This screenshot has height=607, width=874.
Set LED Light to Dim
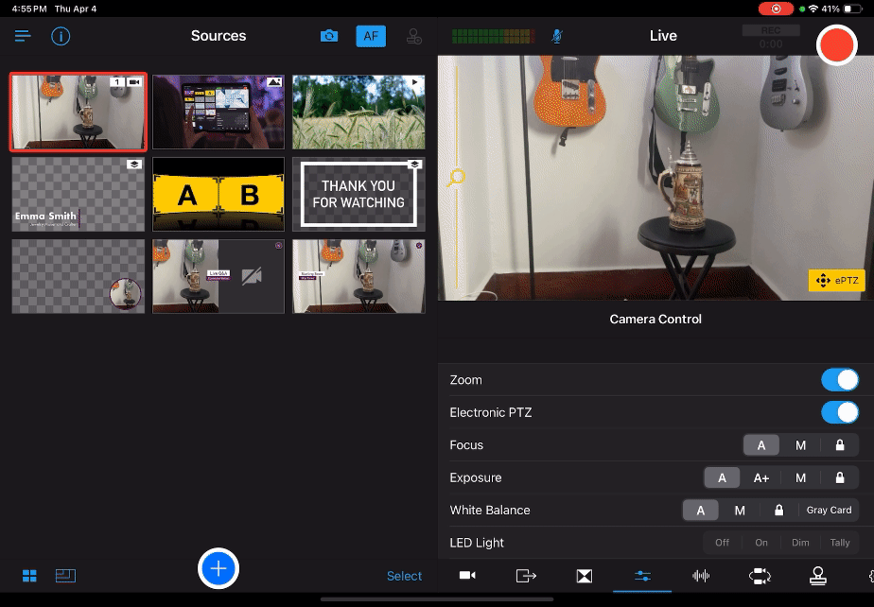(800, 543)
